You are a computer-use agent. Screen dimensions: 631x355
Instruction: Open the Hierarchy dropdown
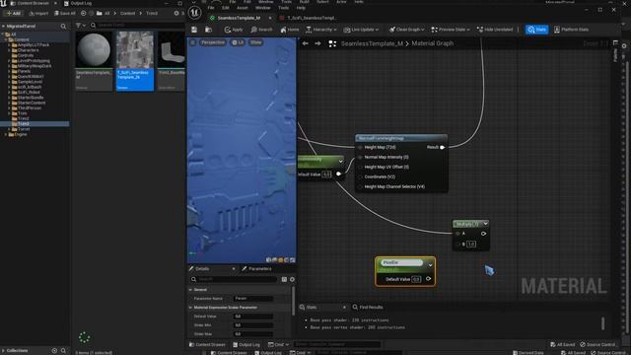pos(321,30)
